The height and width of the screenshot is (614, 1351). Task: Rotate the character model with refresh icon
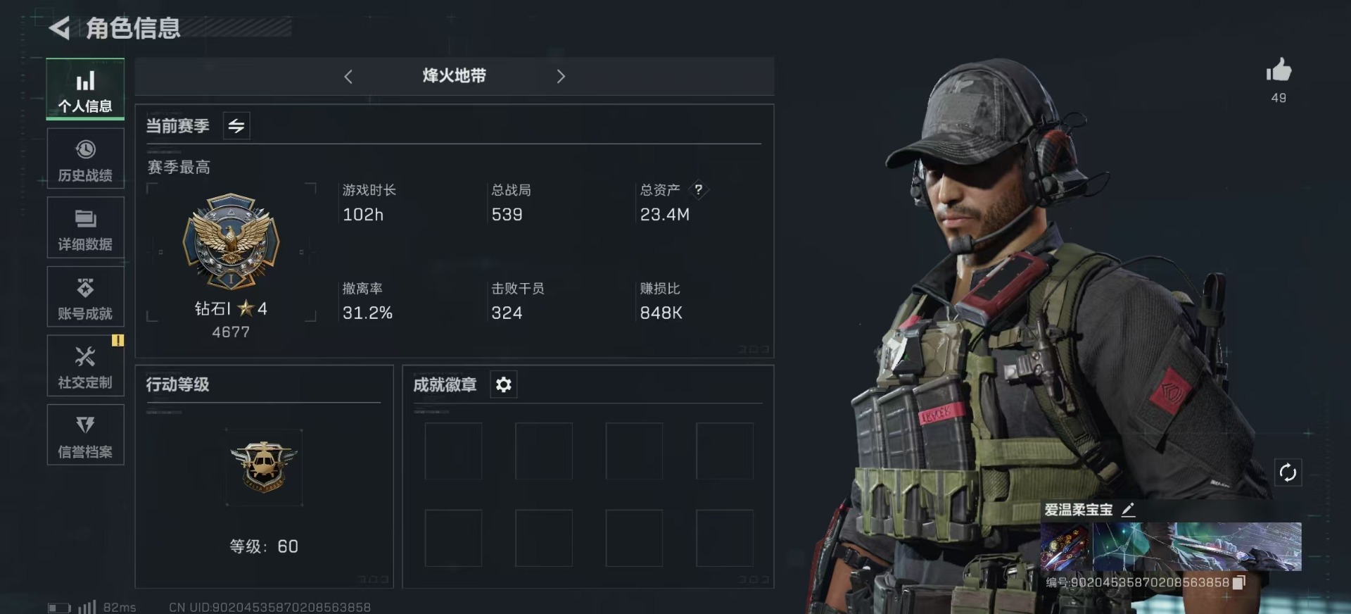point(1288,472)
